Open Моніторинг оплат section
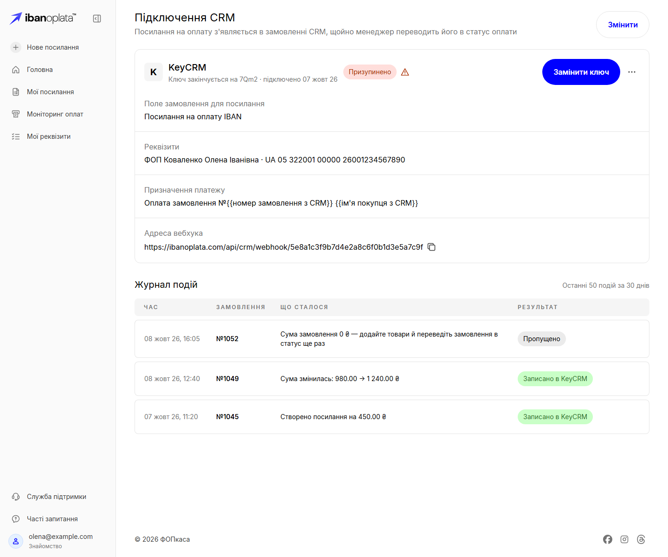The height and width of the screenshot is (557, 668). 55,114
